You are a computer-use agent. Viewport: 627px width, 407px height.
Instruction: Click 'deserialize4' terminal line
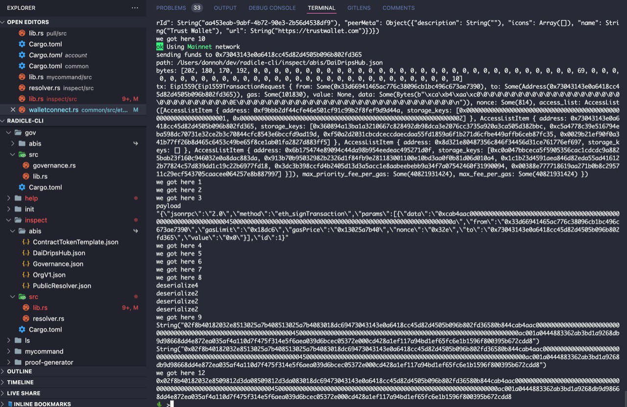click(177, 285)
